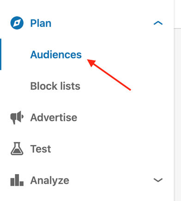181x201 pixels.
Task: Click blank space between Block lists and Advertise
Action: pyautogui.click(x=86, y=101)
